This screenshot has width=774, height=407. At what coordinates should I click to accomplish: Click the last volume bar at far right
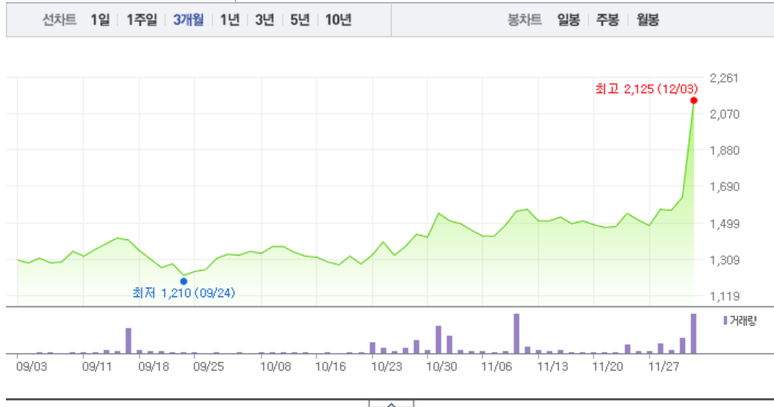pos(693,334)
